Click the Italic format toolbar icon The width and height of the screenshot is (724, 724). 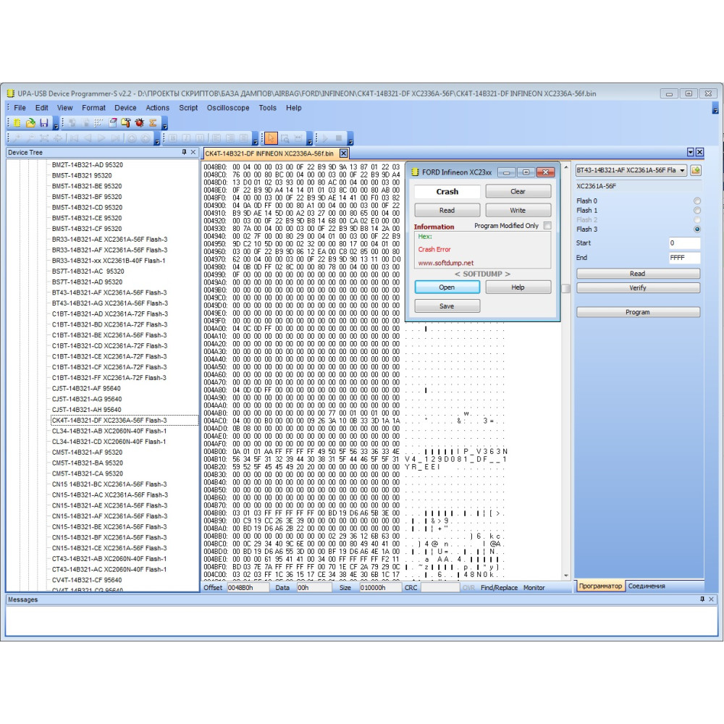pos(186,138)
